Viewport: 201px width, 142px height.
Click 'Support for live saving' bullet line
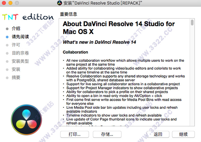tap(123, 84)
